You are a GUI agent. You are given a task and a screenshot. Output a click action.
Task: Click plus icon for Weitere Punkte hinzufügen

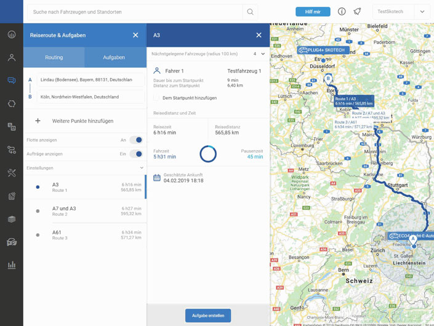pos(38,121)
